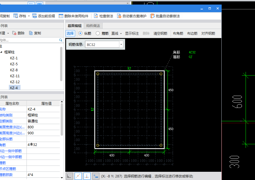The height and width of the screenshot is (180, 255).
Task: Click the 自动套方案维护 icon
Action: (x=119, y=16)
